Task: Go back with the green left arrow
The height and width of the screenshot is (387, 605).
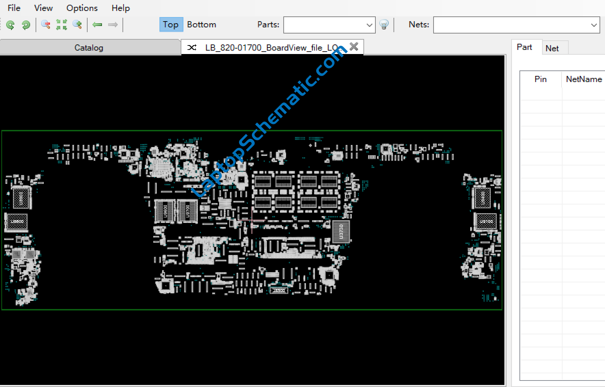Action: click(x=98, y=25)
